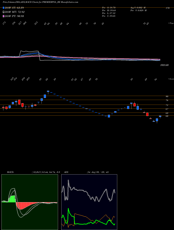174x230 pixels.
Task: Click the PREMIERPOL_BE chart title text
Action: click(40, 2)
